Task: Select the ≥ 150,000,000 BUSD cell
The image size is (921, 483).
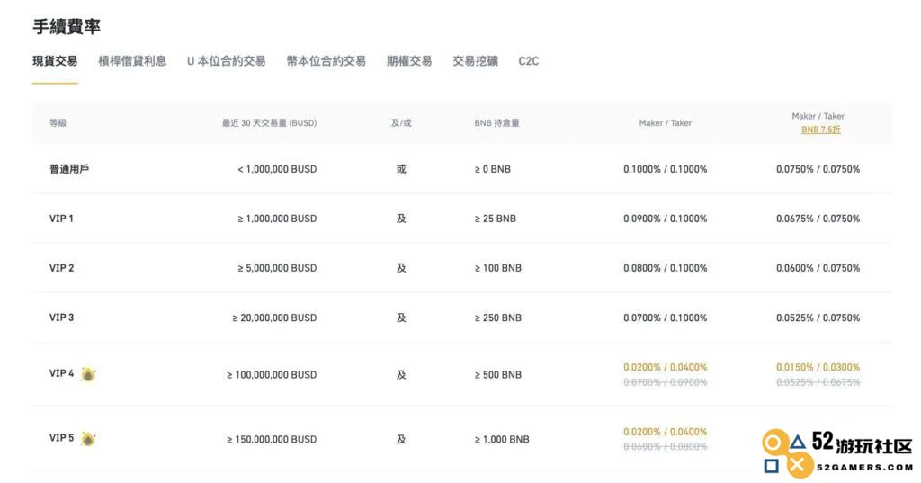Action: [272, 440]
